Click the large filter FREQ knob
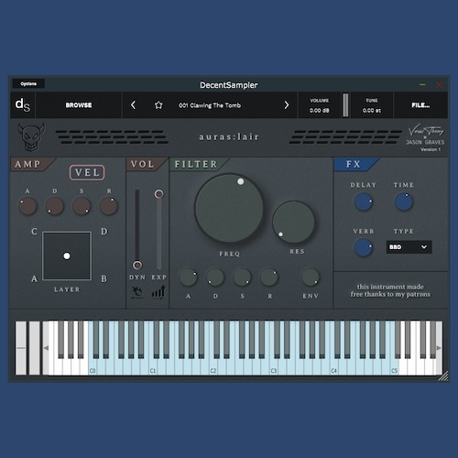The height and width of the screenshot is (458, 458). click(x=229, y=208)
